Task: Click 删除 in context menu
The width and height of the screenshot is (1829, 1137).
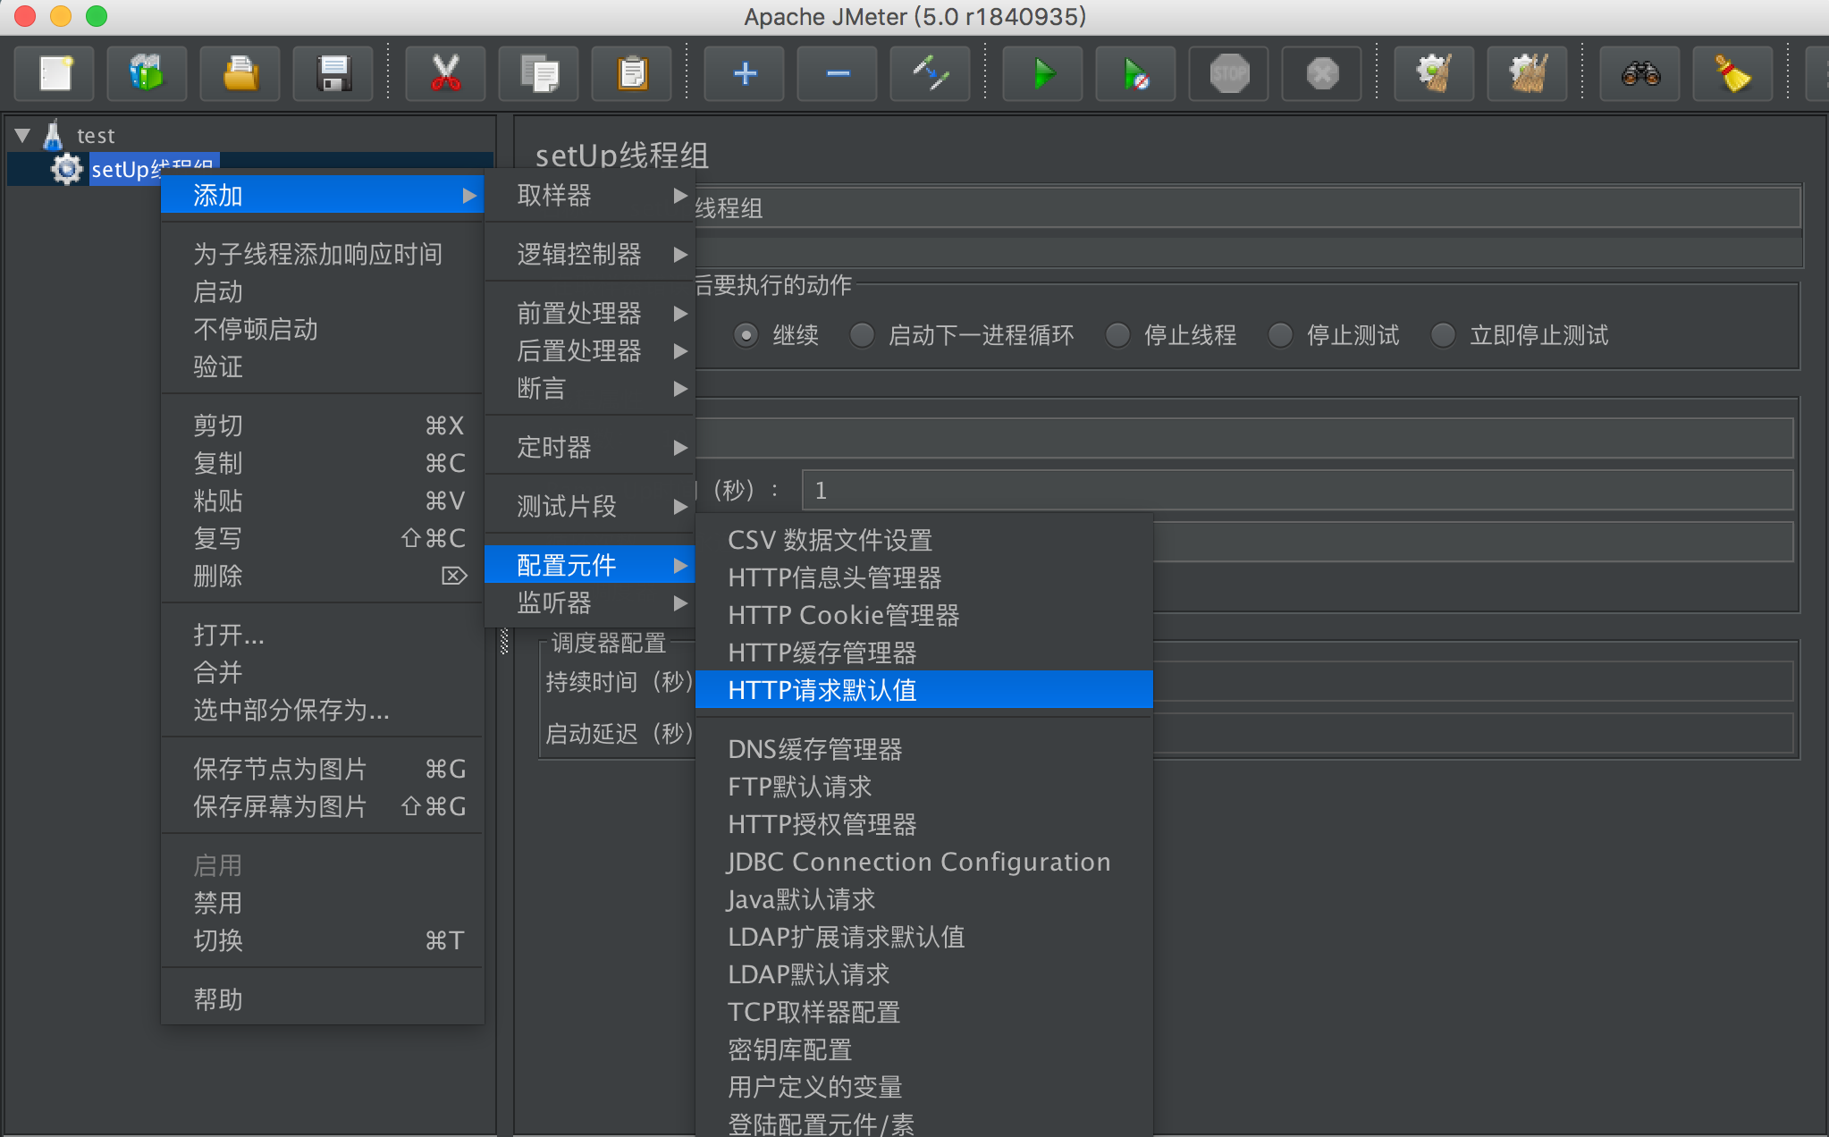Action: click(323, 576)
